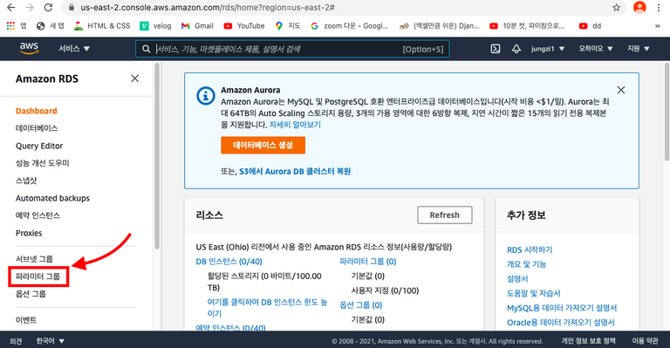Screen dimensions: 670x348
Task: Open Proxies in the sidebar
Action: [x=29, y=233]
